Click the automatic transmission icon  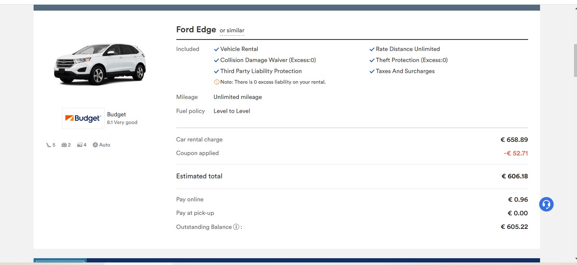coord(95,145)
